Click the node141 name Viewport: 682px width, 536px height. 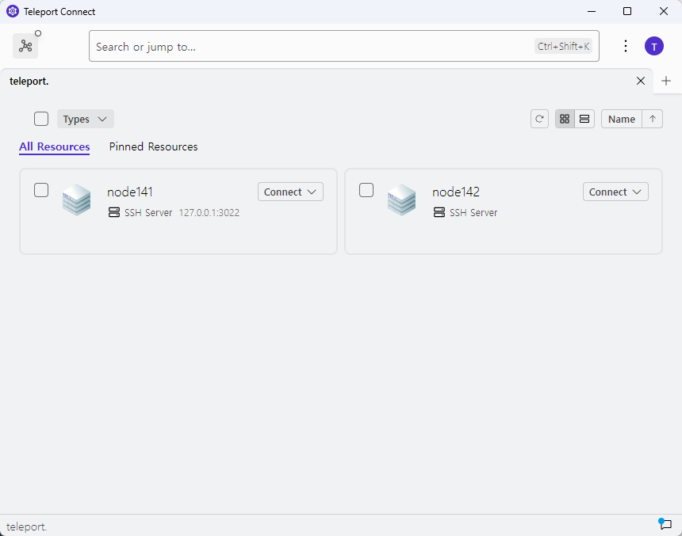coord(129,192)
